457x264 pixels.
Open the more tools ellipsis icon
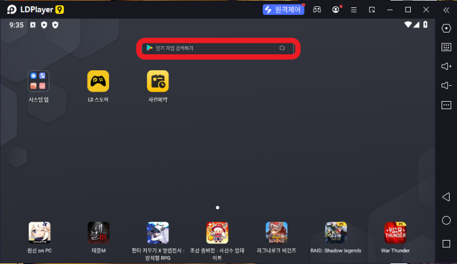446,105
